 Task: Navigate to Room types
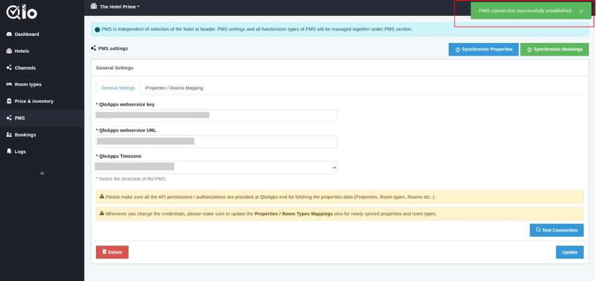point(27,85)
